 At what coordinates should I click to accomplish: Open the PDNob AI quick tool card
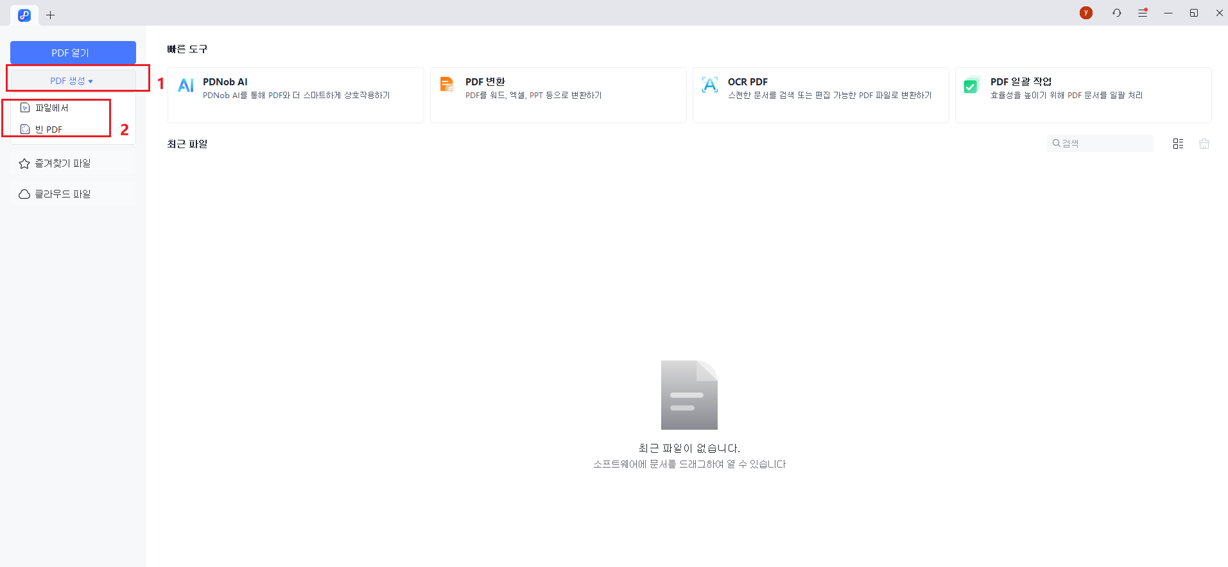coord(296,95)
